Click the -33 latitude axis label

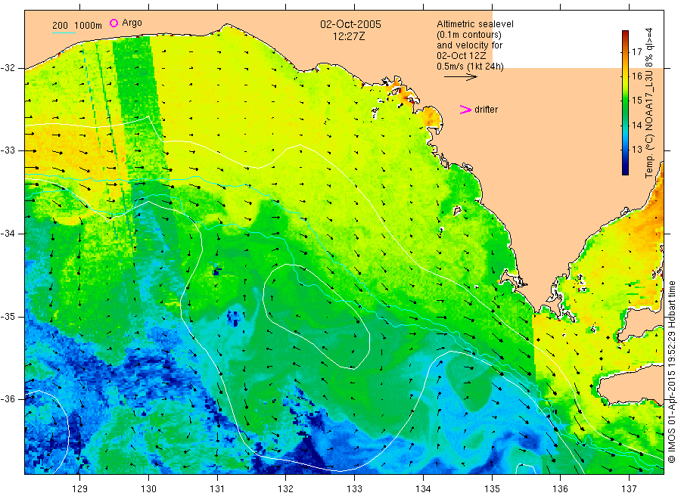8,150
